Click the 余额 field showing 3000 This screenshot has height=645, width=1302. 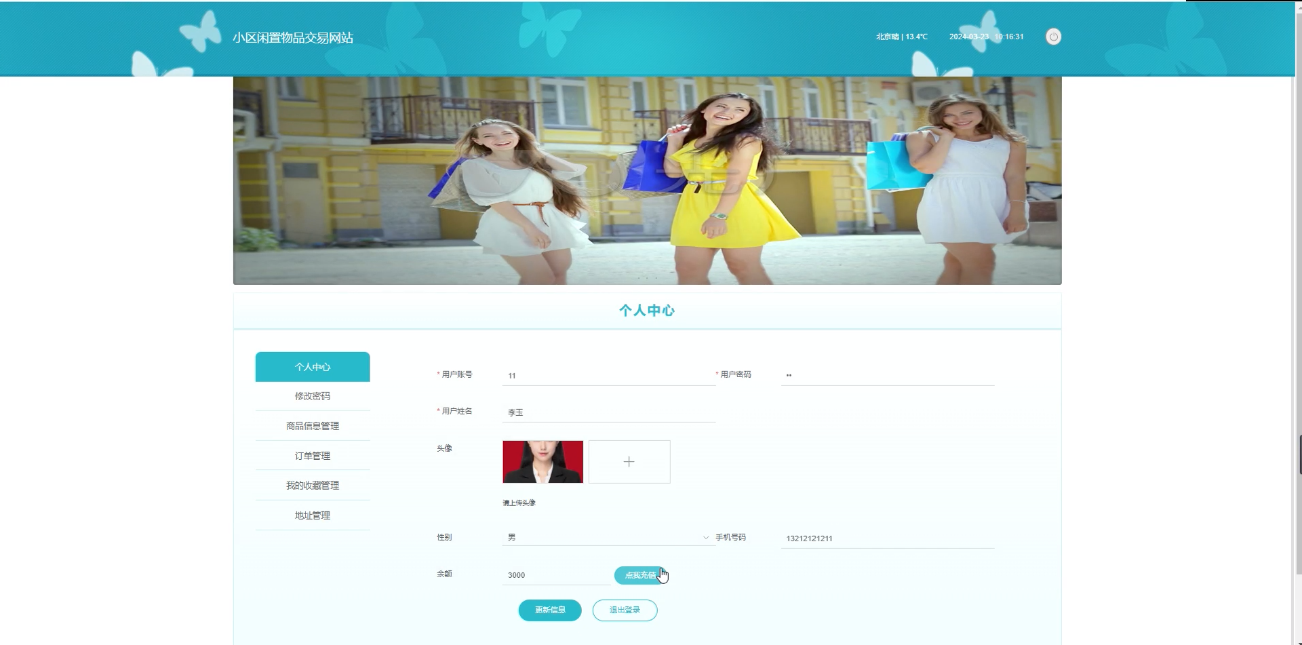pos(556,575)
